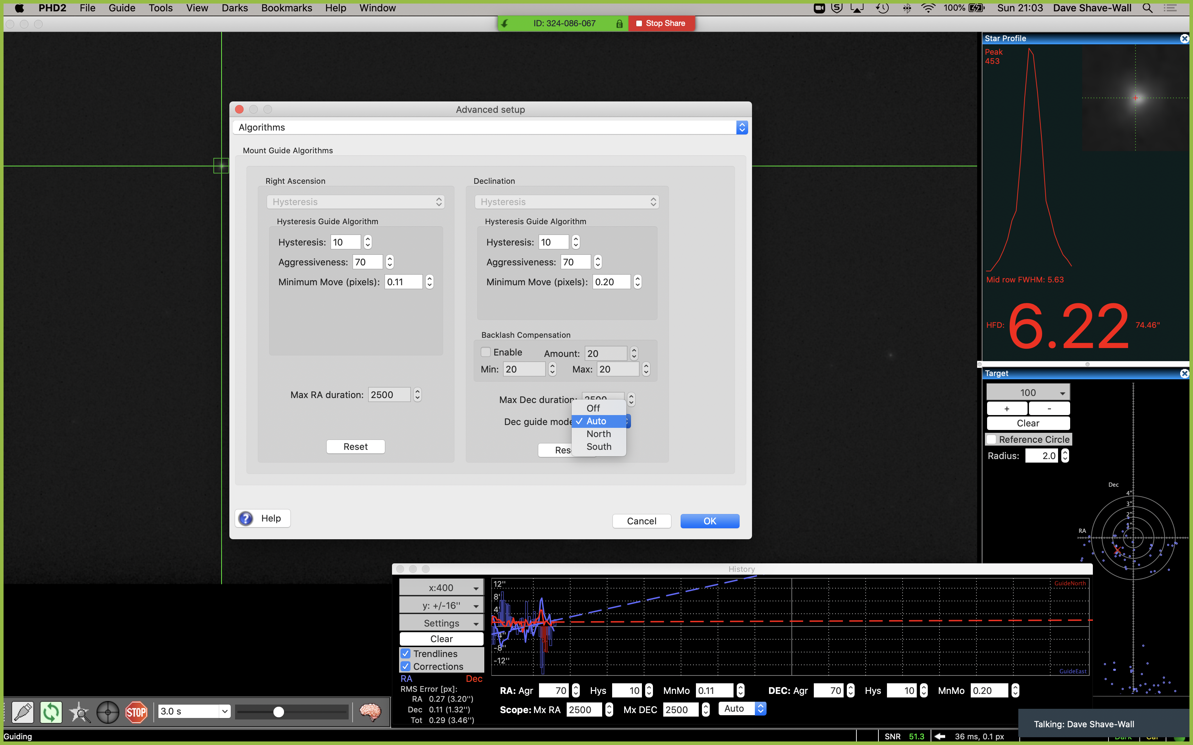Open the y: +/-16'' scale dropdown
Image resolution: width=1193 pixels, height=745 pixels.
tap(441, 605)
